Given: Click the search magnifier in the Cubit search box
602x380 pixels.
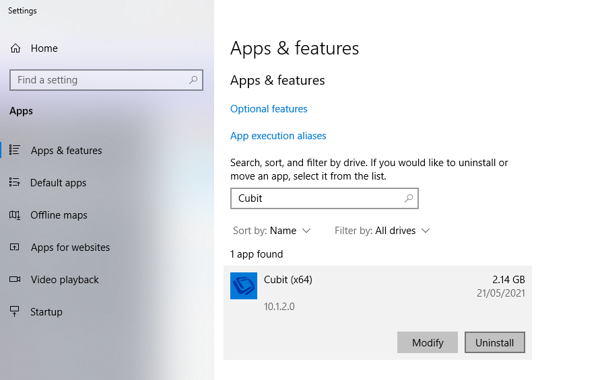Looking at the screenshot, I should click(409, 198).
